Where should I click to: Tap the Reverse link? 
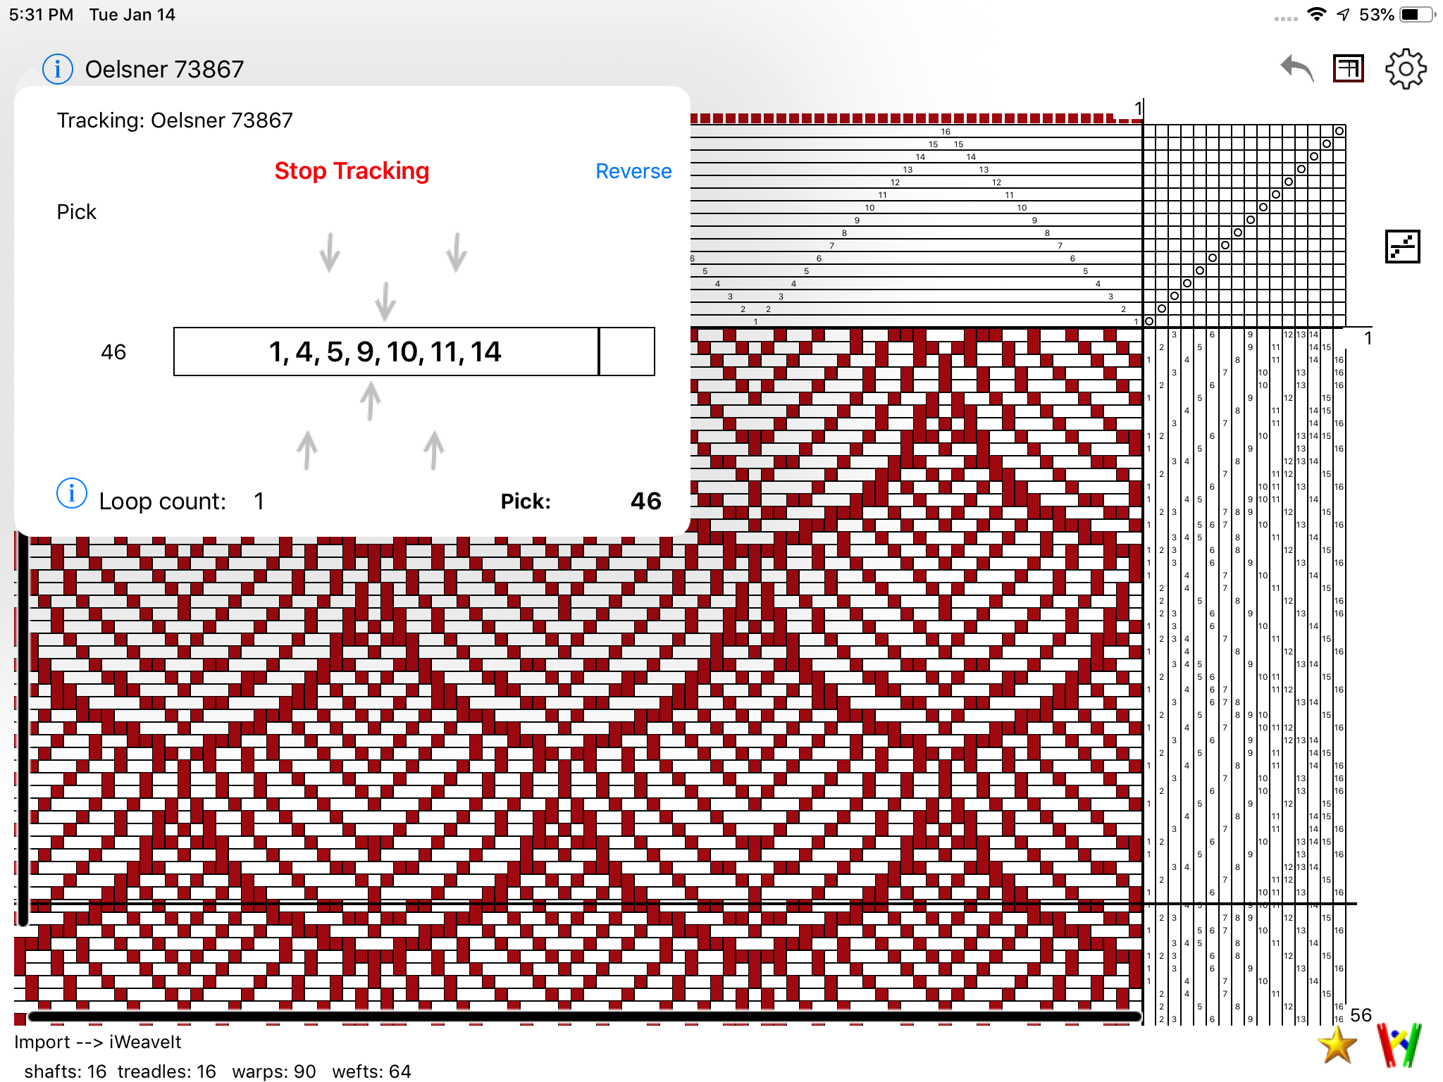click(633, 171)
